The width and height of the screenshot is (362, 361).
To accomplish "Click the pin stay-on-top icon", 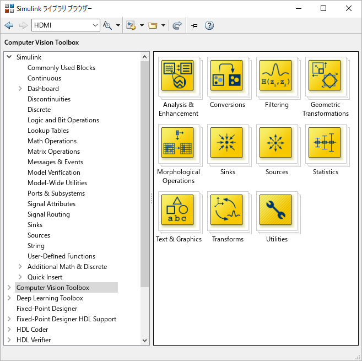I will [x=194, y=25].
